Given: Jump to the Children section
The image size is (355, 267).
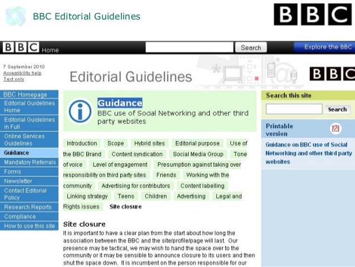Looking at the screenshot, I should pos(156,196).
